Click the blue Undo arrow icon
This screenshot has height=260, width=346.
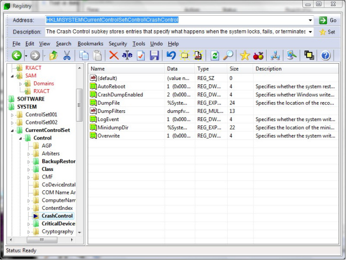click(171, 55)
